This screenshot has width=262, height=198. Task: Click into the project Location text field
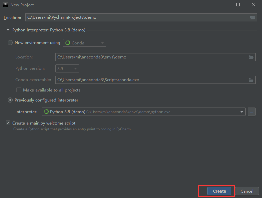(x=137, y=17)
